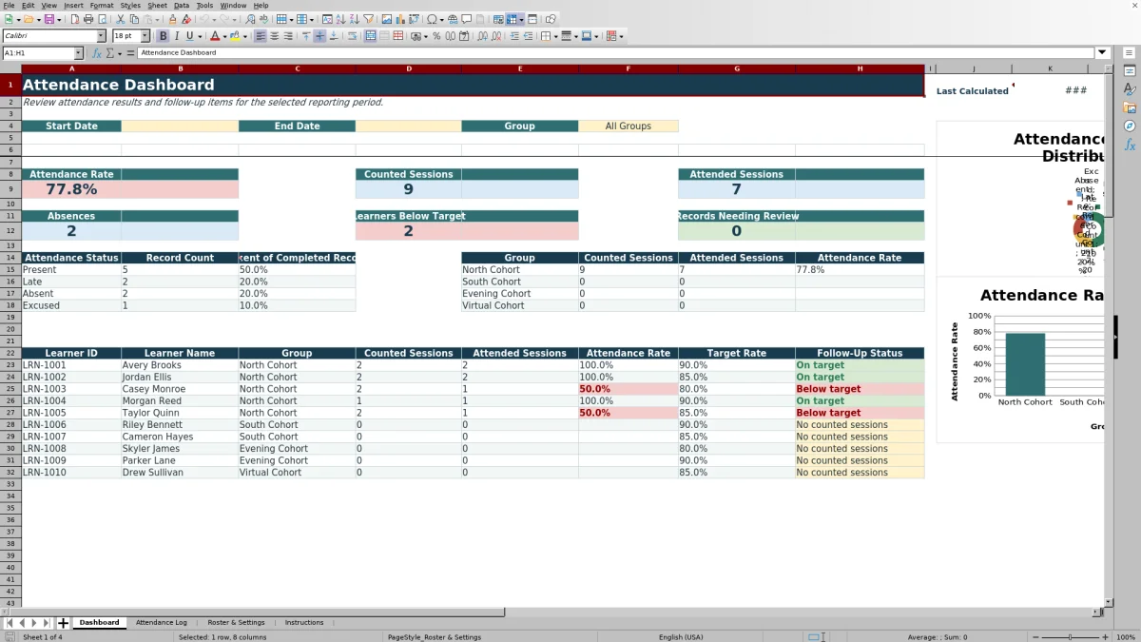Switch to the Roster & Settings sheet tab
The width and height of the screenshot is (1141, 642).
tap(236, 623)
